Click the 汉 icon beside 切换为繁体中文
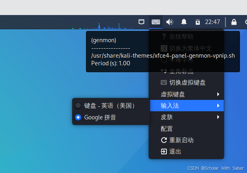Screen dimensions: 247x173 pos(164,48)
